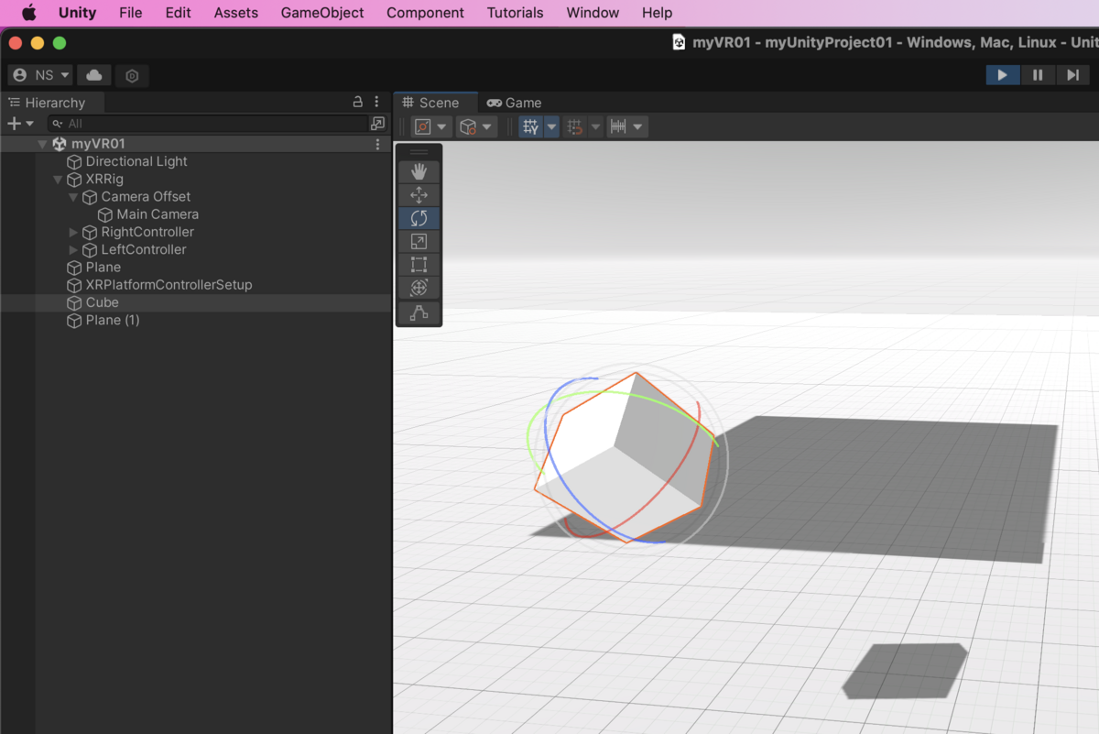Select the combined Transform tool
1099x734 pixels.
pyautogui.click(x=419, y=288)
